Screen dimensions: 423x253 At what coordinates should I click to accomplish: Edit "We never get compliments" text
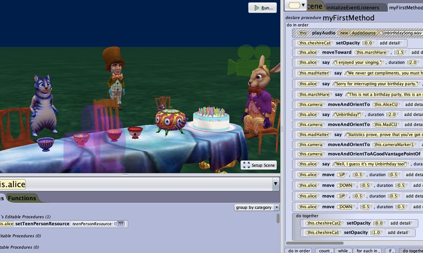pos(384,73)
